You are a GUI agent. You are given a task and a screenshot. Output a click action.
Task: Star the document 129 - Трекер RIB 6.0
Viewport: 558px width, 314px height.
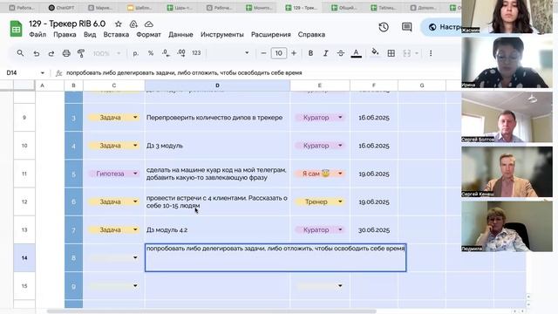coord(119,24)
